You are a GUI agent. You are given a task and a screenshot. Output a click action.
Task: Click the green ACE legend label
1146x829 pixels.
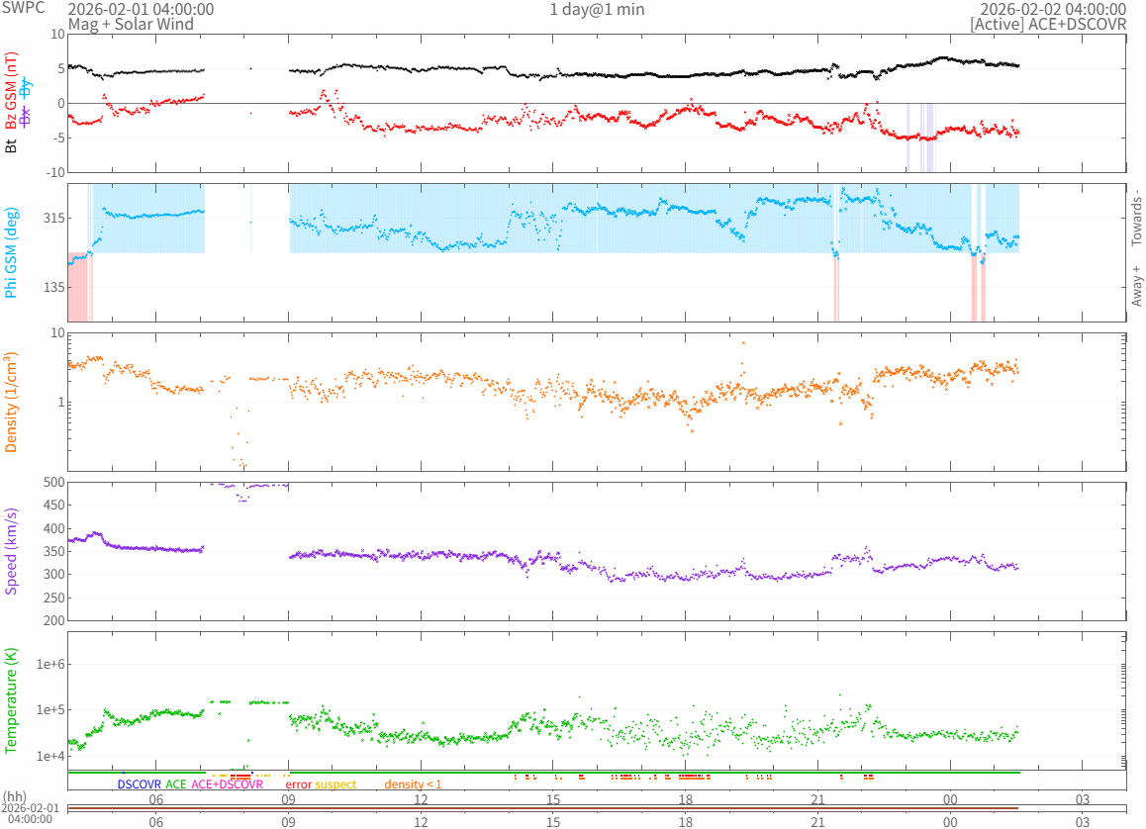(176, 784)
